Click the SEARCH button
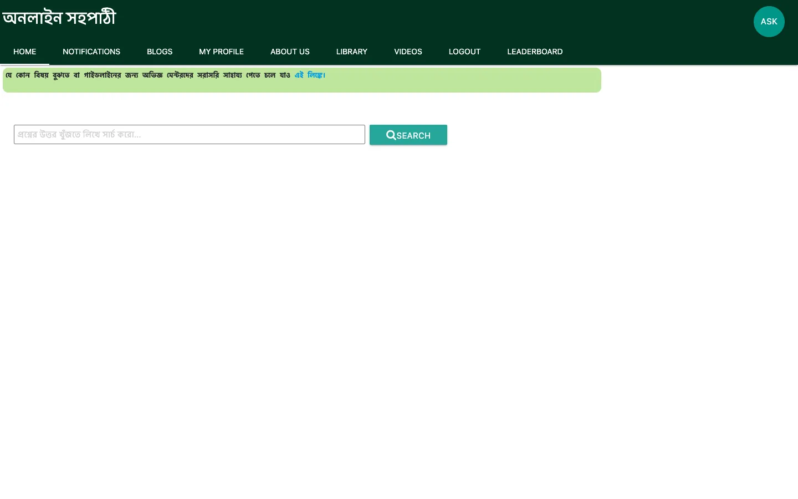Screen dimensions: 798x499 pos(408,135)
